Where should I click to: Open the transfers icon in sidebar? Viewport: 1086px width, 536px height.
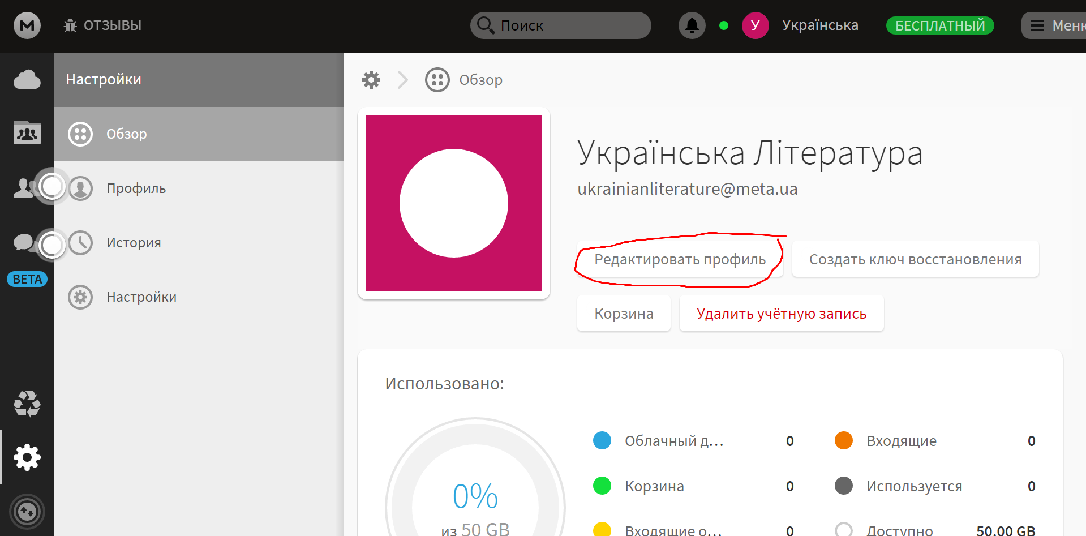tap(27, 512)
